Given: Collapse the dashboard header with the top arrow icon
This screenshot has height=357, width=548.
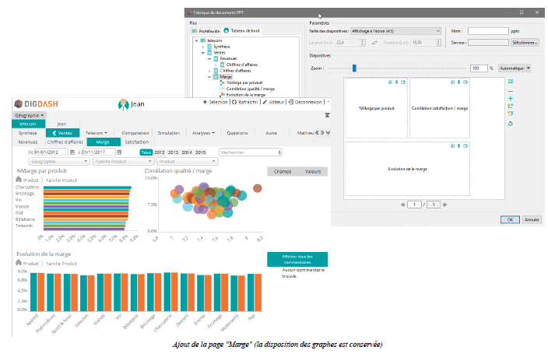Looking at the screenshot, I should pos(327,115).
